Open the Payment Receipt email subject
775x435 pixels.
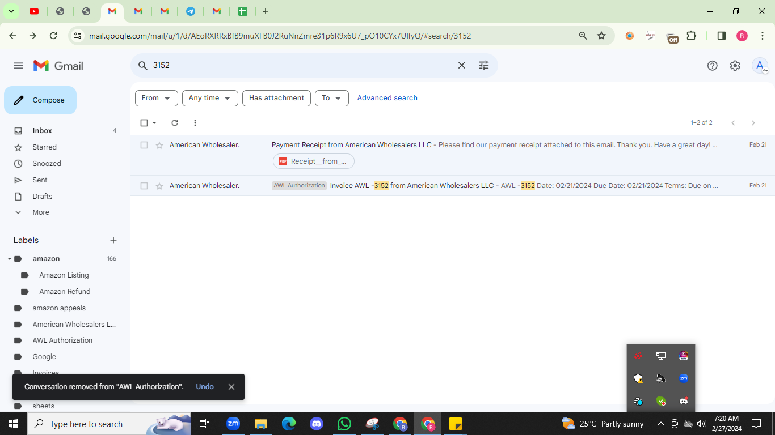coord(352,145)
